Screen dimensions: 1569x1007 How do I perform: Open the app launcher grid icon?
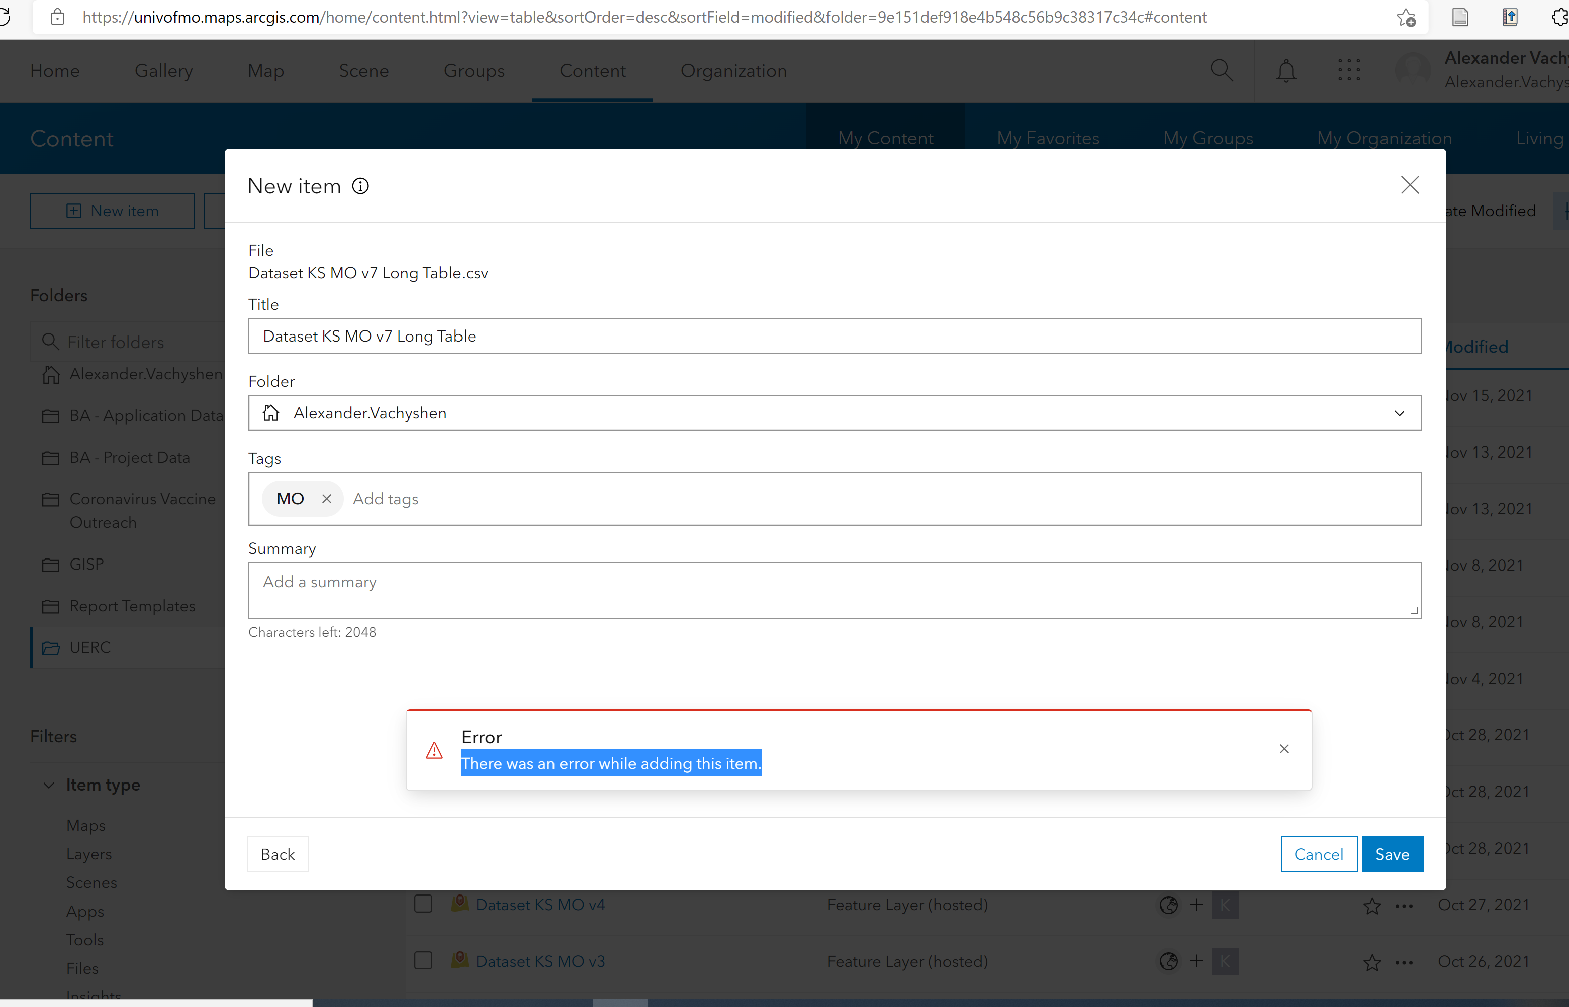(1348, 70)
